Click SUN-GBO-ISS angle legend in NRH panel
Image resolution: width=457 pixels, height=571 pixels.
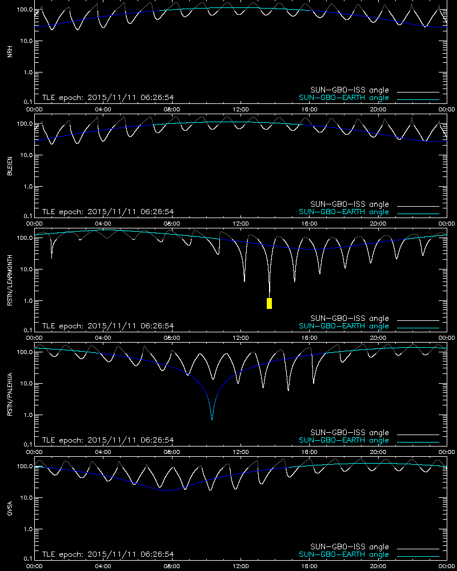pyautogui.click(x=350, y=90)
